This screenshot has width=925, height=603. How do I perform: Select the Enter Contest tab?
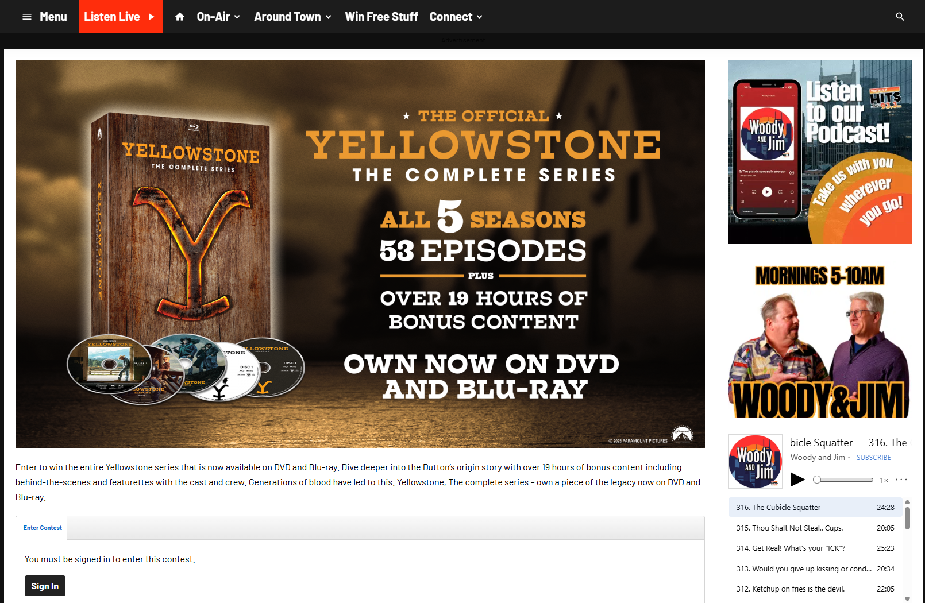pyautogui.click(x=42, y=528)
